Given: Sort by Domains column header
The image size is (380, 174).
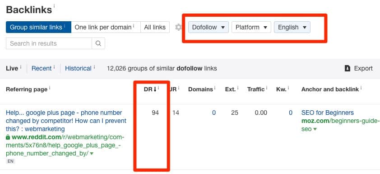Looking at the screenshot, I should [200, 89].
